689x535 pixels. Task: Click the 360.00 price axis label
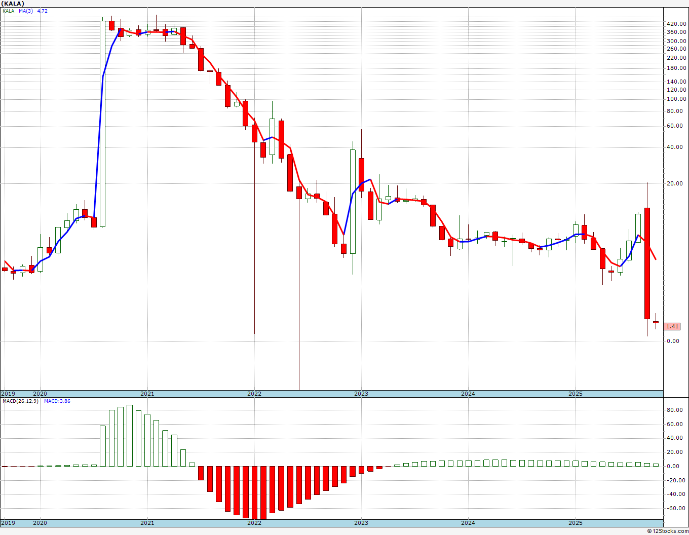tap(677, 32)
